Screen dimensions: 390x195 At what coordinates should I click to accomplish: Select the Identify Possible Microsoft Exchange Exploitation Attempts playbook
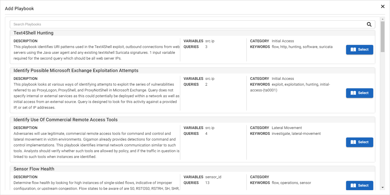click(360, 93)
